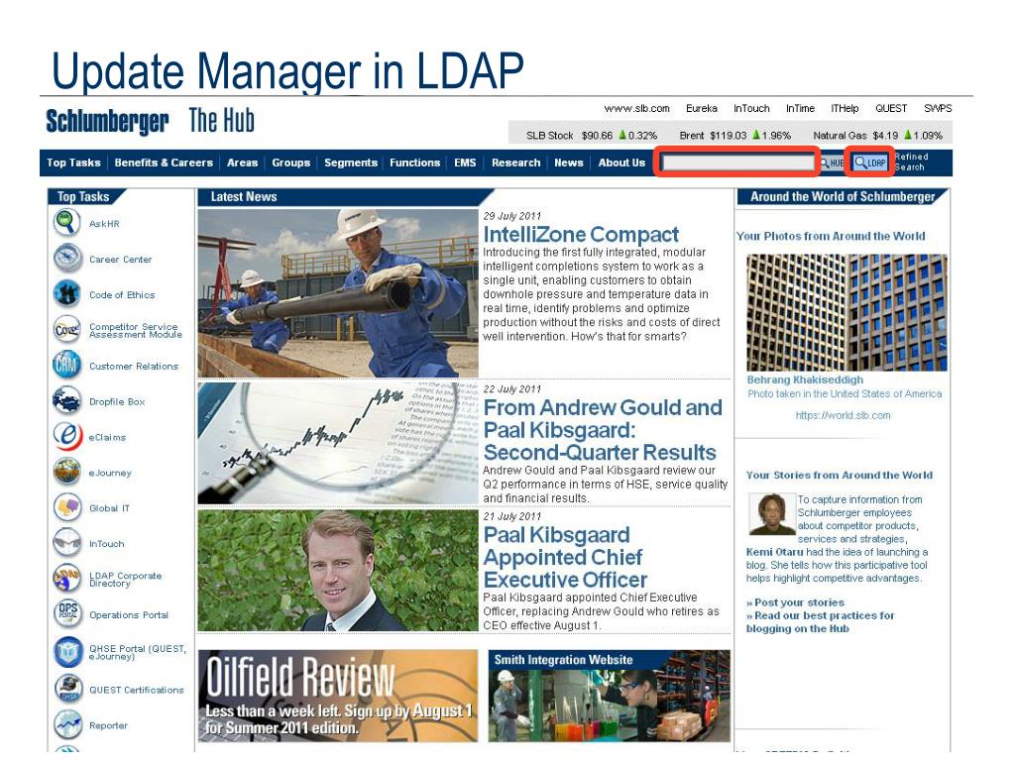Open the About Us menu
Image resolution: width=1015 pixels, height=761 pixels.
[x=621, y=163]
